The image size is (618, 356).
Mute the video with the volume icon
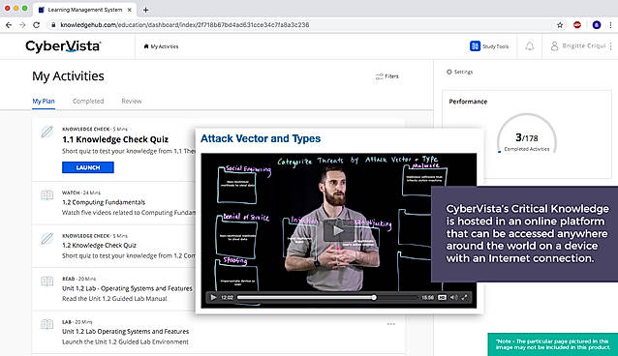(453, 297)
